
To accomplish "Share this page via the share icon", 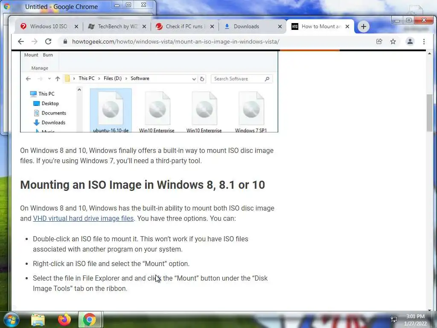I will (379, 41).
